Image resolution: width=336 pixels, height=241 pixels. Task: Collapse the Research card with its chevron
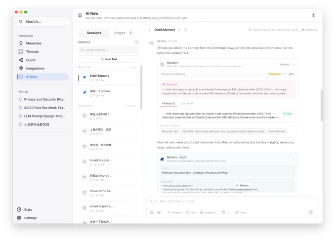[x=294, y=65]
